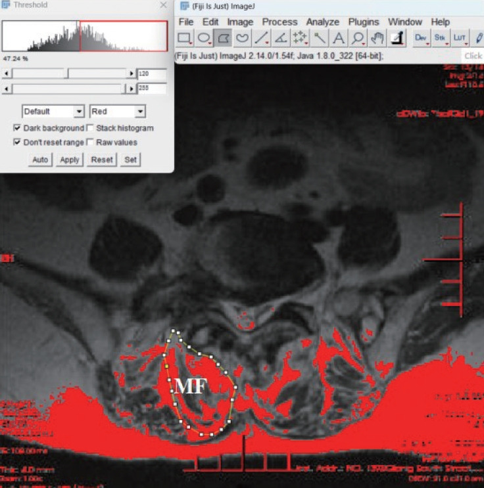Open the Red overlay color dropdown

coord(118,111)
